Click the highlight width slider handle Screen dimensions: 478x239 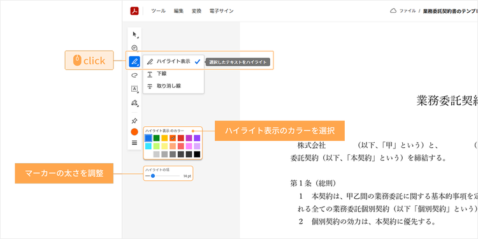(153, 176)
